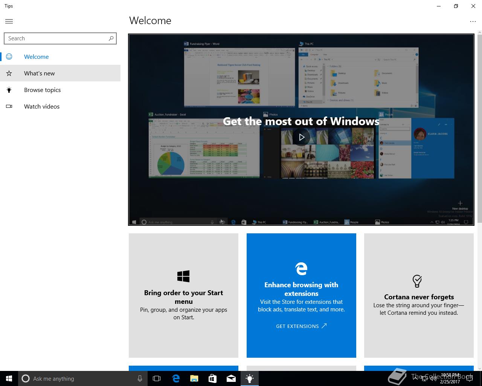Click the Edge logo on extensions card
This screenshot has width=482, height=386.
coord(301,268)
